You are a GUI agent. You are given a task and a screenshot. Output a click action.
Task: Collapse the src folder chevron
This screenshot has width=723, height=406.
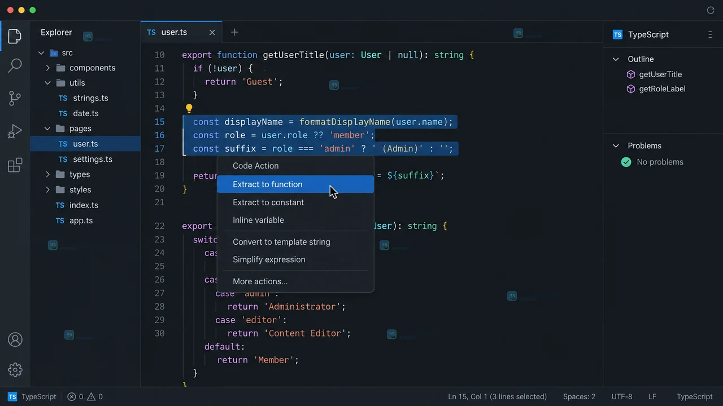[41, 53]
